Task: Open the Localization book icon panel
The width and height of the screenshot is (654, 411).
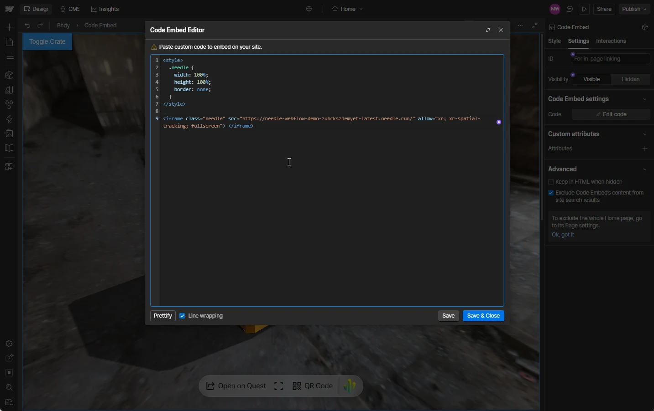Action: pyautogui.click(x=9, y=148)
